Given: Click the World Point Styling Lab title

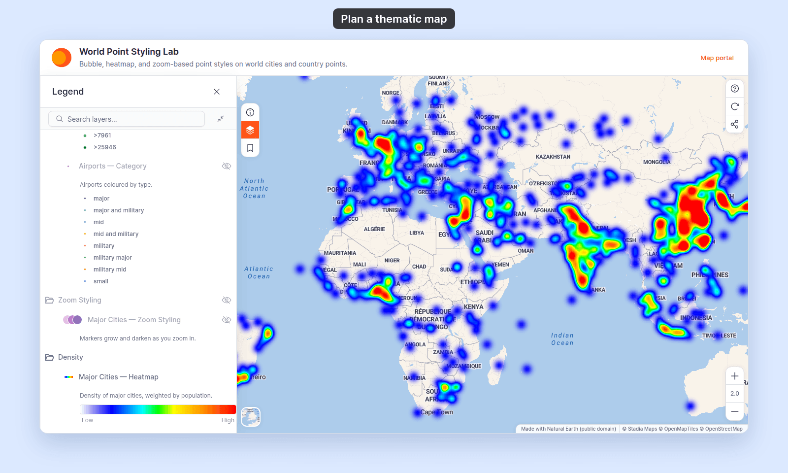Looking at the screenshot, I should [x=129, y=52].
